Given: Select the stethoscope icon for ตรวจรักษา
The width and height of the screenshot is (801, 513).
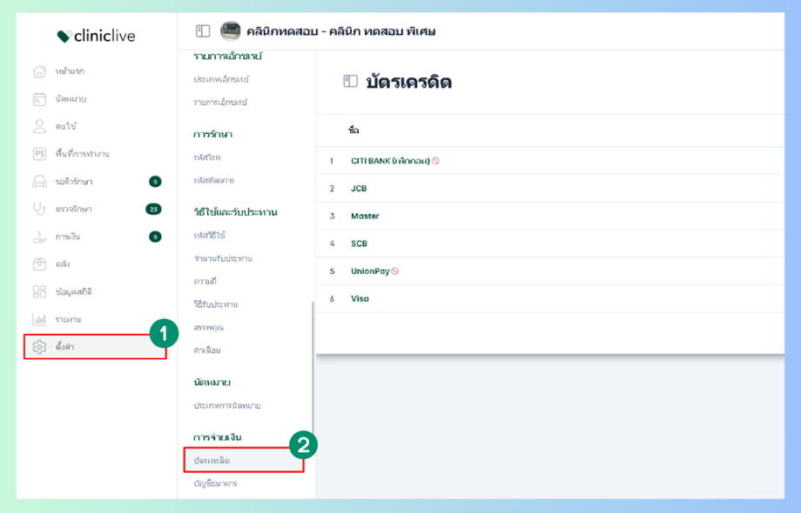Looking at the screenshot, I should (x=39, y=209).
